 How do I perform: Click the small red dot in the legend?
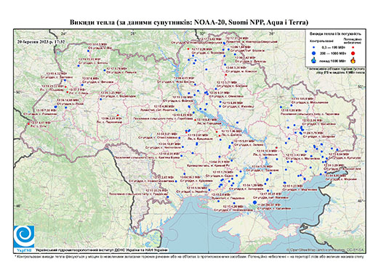click(353, 47)
